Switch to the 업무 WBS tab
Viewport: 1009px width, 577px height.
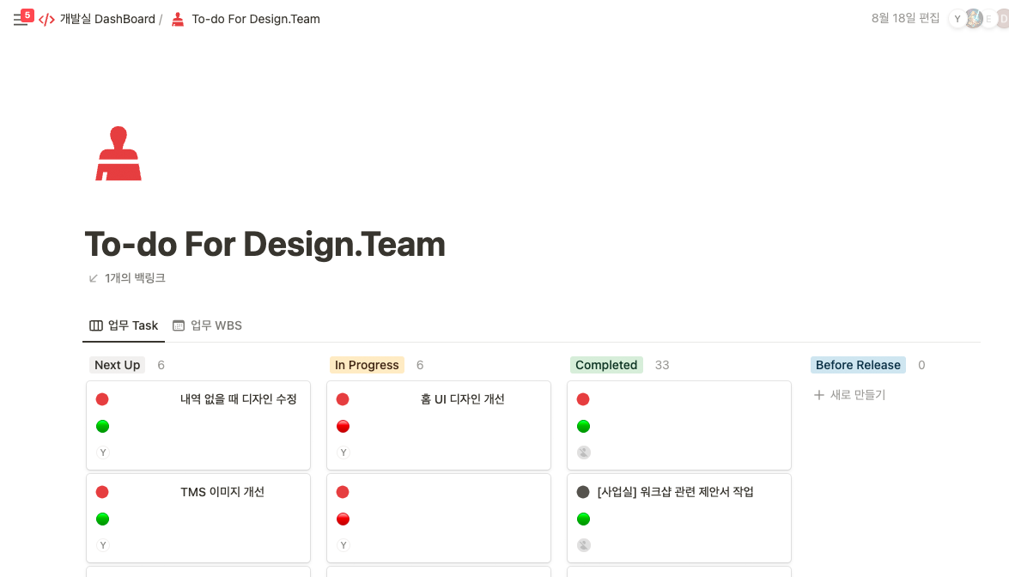(x=207, y=325)
